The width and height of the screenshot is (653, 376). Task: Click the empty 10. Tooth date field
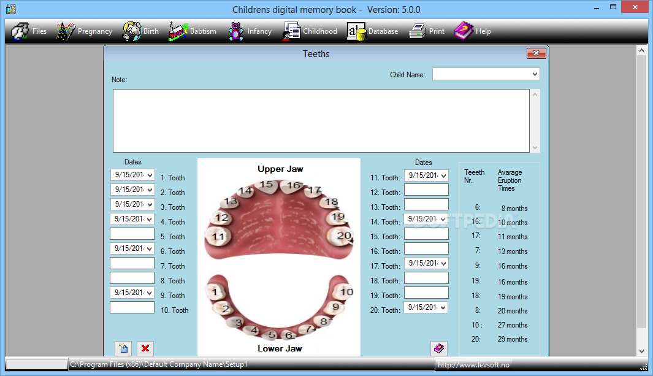pos(132,307)
